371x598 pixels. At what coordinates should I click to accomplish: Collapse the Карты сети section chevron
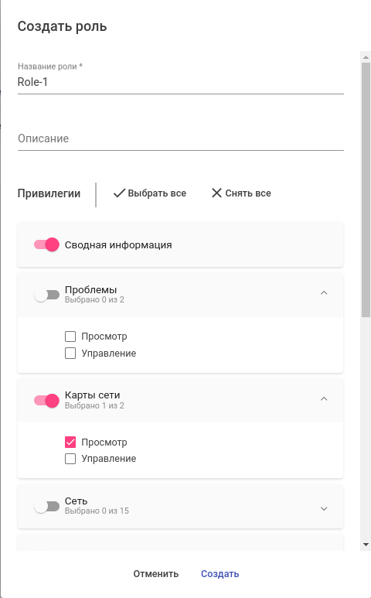324,399
